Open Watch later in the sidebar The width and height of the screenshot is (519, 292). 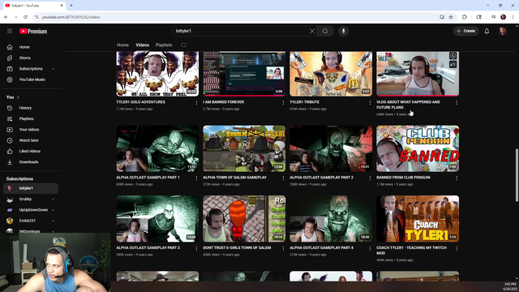tap(31, 140)
